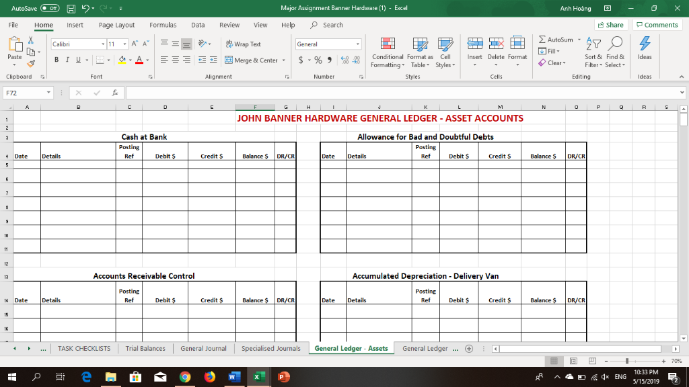Select the General Journal sheet tab
The width and height of the screenshot is (689, 387).
click(203, 348)
